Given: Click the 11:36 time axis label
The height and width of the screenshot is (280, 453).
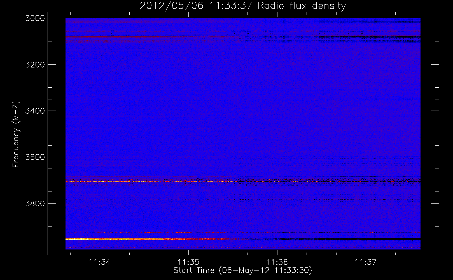Looking at the screenshot, I should 277,262.
